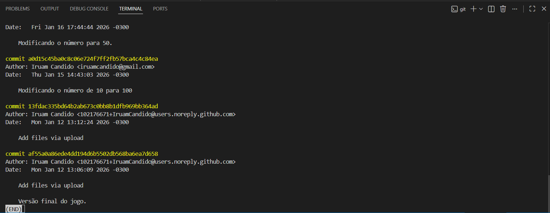The image size is (550, 213).
Task: Select the TERMINAL tab
Action: point(130,8)
